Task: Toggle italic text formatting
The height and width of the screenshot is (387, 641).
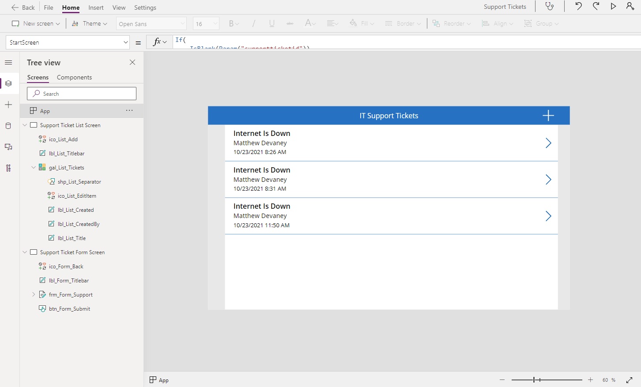Action: (x=254, y=23)
